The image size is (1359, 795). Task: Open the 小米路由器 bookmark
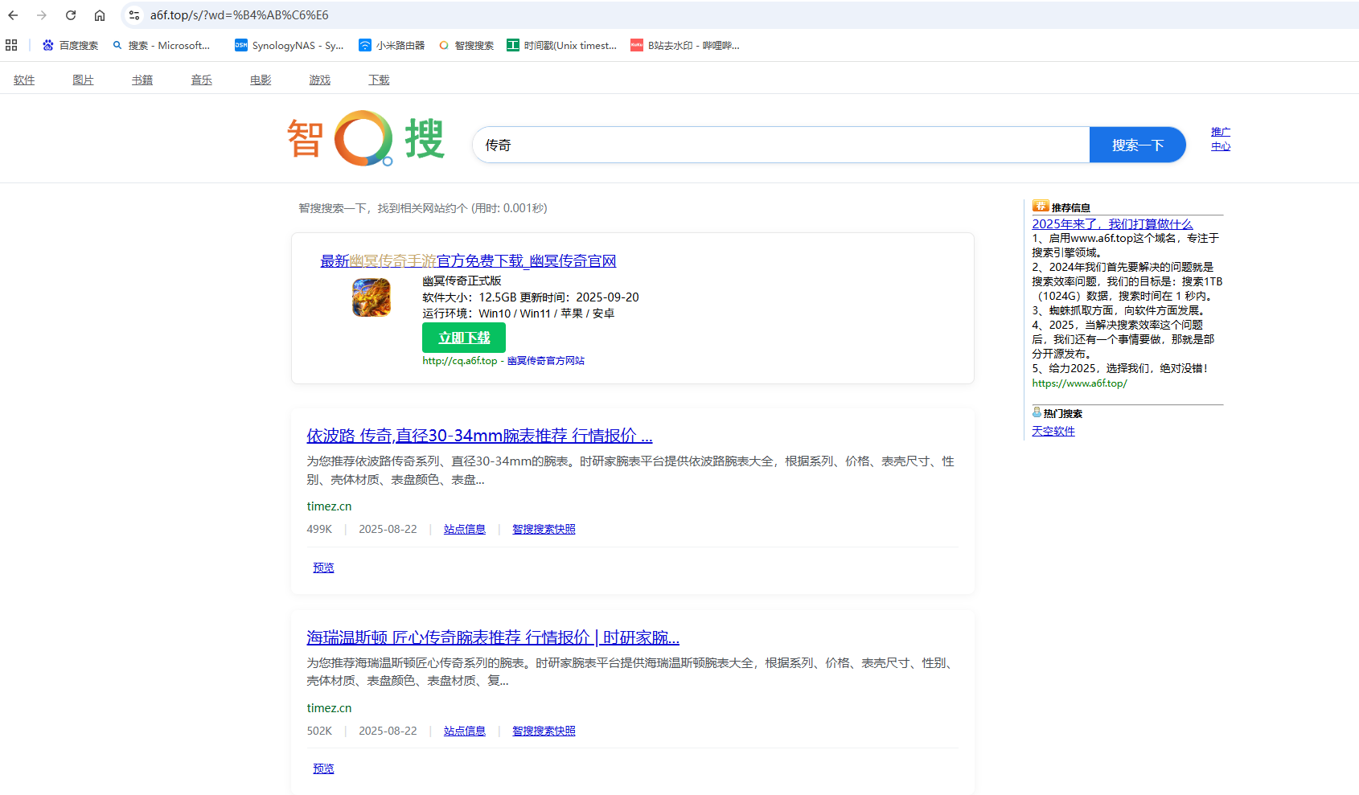pyautogui.click(x=392, y=45)
